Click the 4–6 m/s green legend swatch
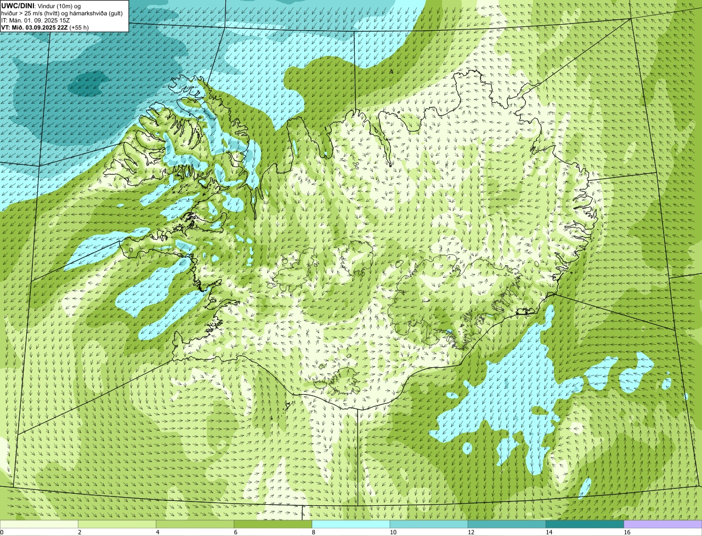Image resolution: width=702 pixels, height=536 pixels. click(195, 524)
